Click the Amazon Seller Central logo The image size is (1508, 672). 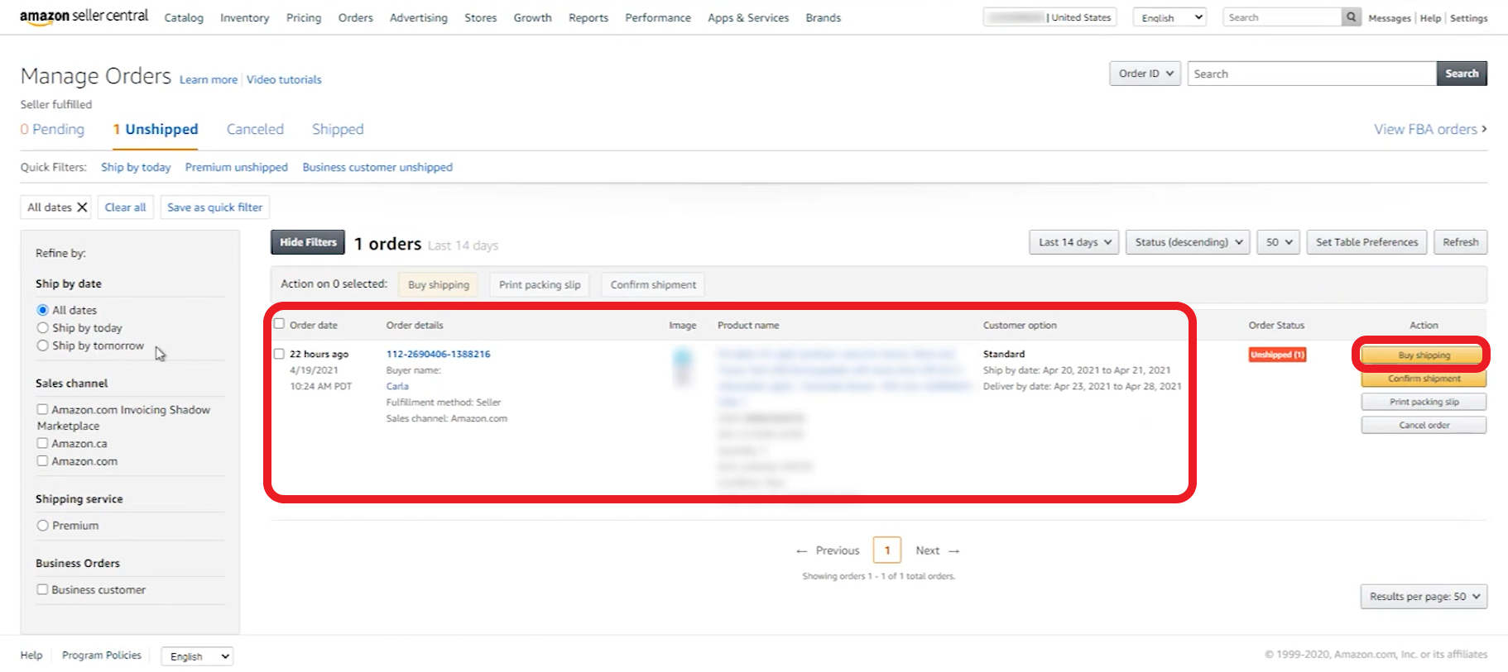84,17
